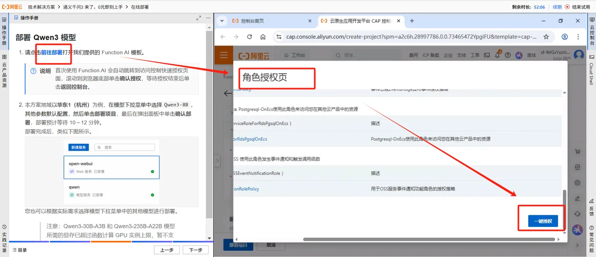
Task: Open the 企业 menu
Action: point(448,55)
